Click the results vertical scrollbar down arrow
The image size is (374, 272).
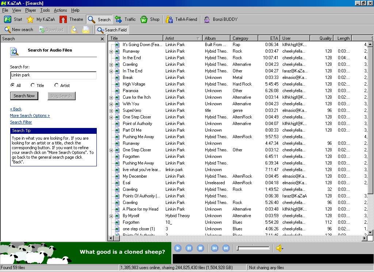pos(370,233)
